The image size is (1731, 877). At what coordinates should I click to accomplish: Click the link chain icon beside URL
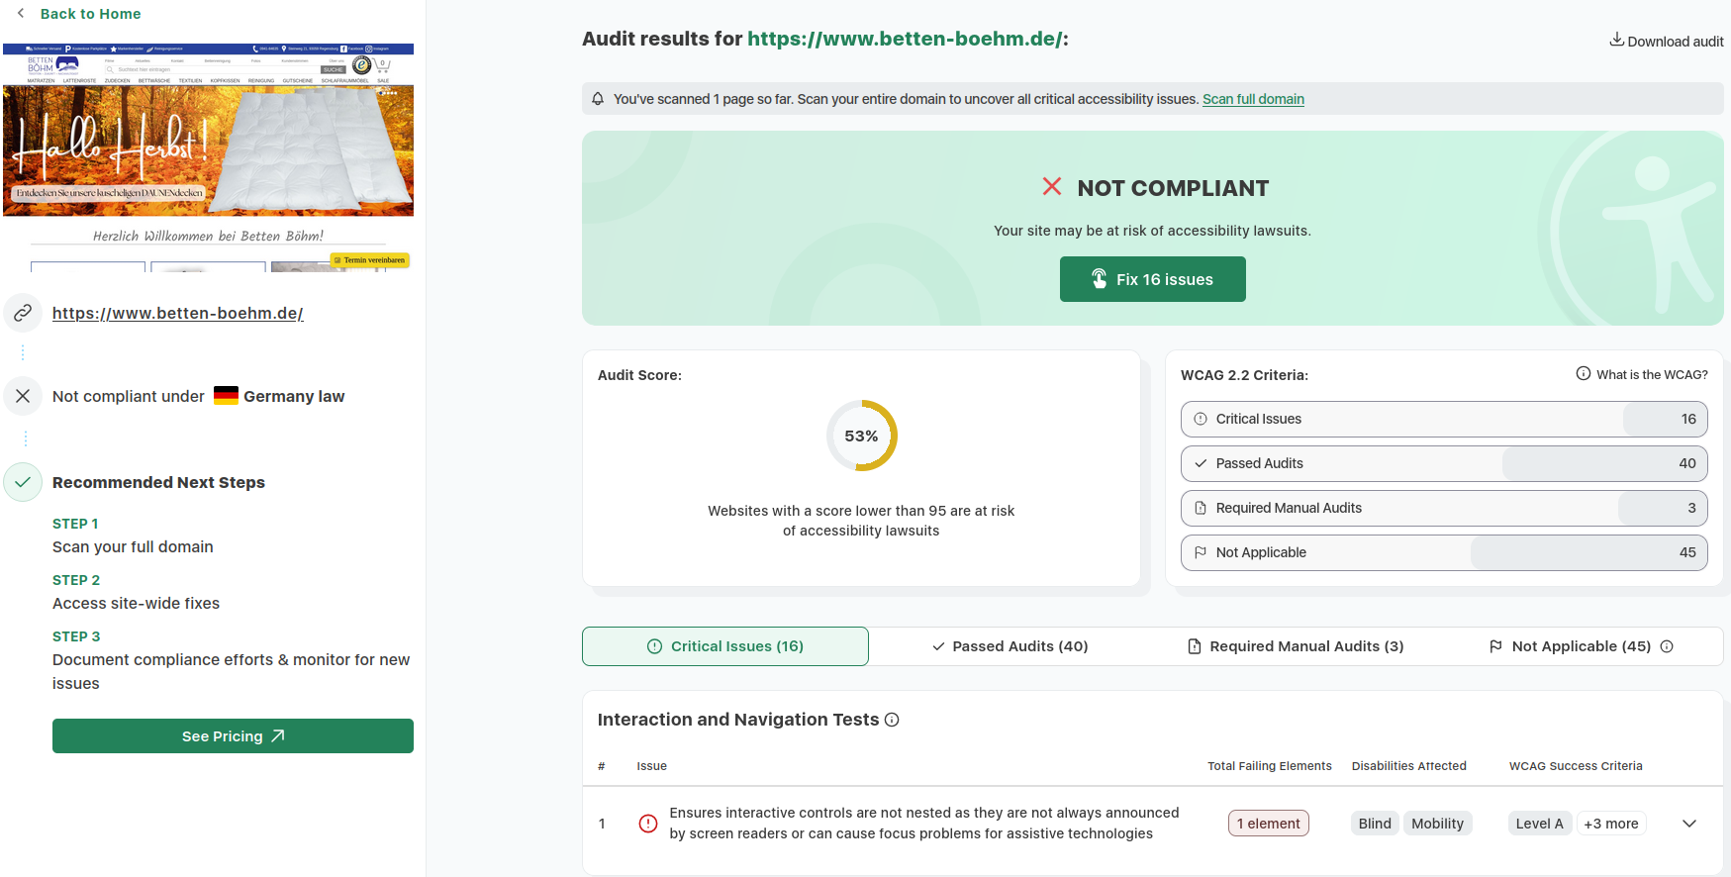point(23,313)
